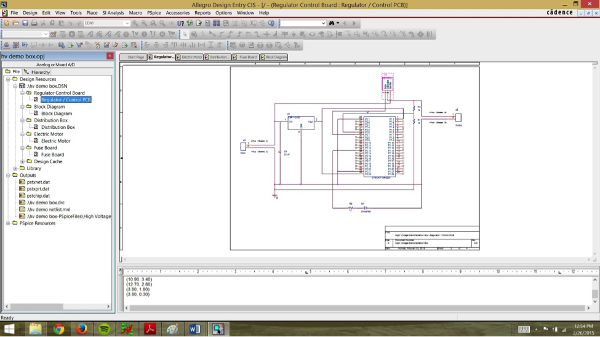This screenshot has width=600, height=337.
Task: Toggle the Area Select icon
Action: [244, 23]
